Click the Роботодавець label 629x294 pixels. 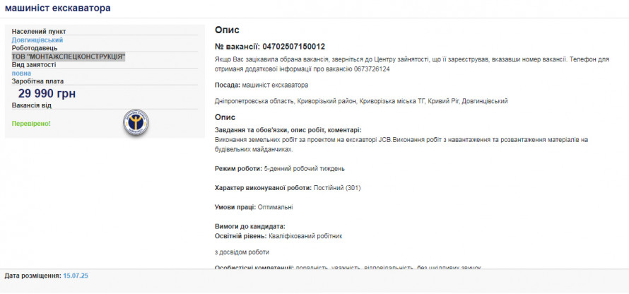pyautogui.click(x=34, y=48)
